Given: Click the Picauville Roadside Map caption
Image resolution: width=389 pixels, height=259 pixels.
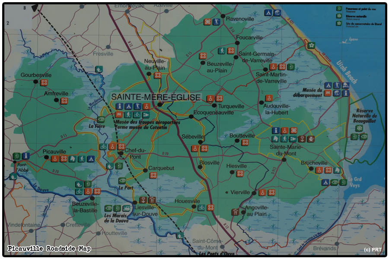Looking at the screenshot, I should (49, 249).
